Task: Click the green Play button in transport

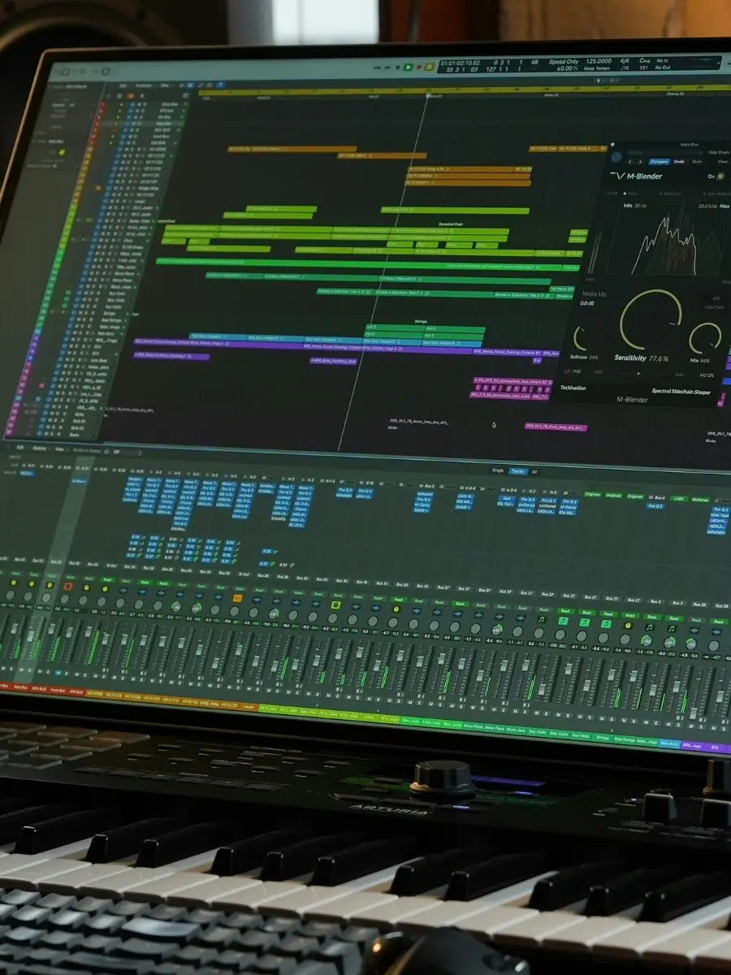Action: (408, 67)
